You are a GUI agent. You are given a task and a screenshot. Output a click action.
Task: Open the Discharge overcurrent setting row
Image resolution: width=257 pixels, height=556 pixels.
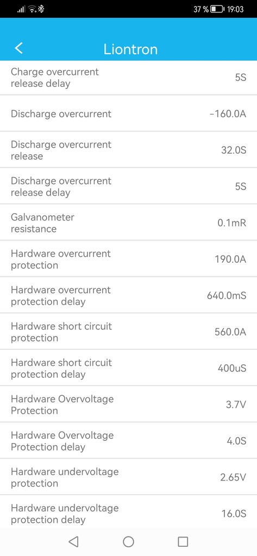click(x=128, y=113)
